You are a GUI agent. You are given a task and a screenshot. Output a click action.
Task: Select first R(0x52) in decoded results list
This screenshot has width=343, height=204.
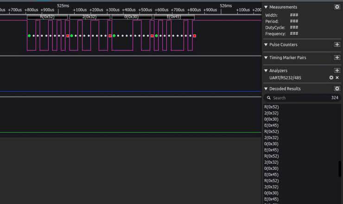[271, 107]
